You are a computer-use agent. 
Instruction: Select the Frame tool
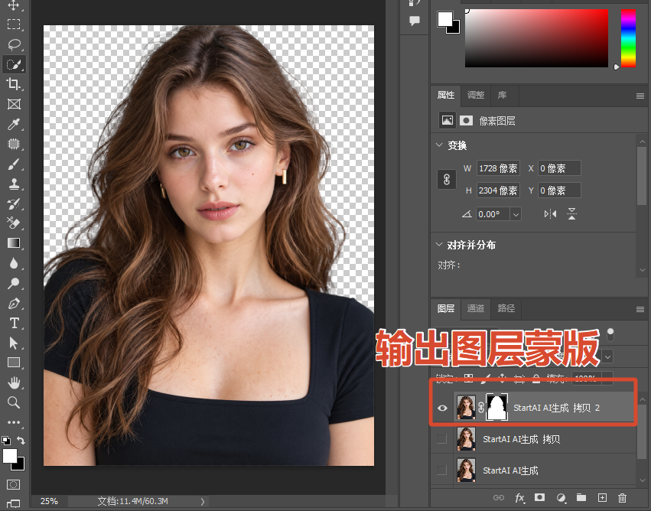tap(14, 104)
